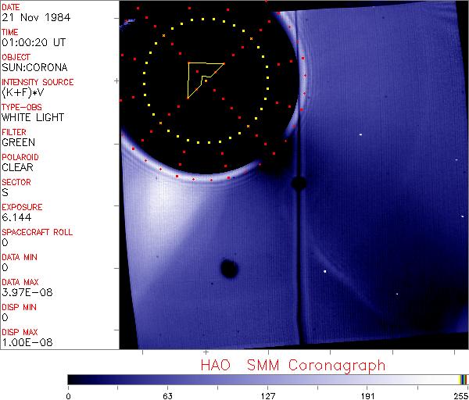Click the CLEAR polaroid value
The width and height of the screenshot is (469, 400).
click(17, 167)
